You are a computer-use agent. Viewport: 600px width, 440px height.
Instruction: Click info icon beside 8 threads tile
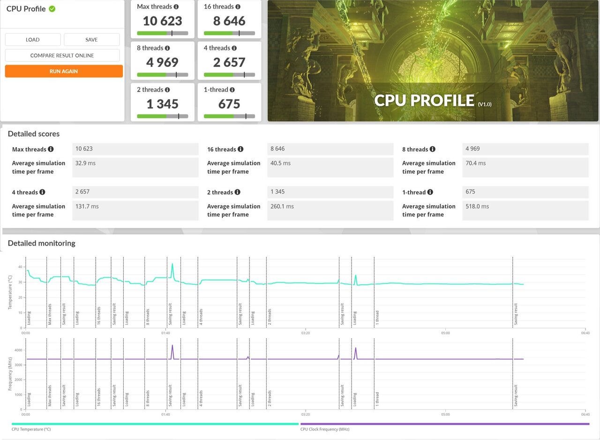pos(167,48)
